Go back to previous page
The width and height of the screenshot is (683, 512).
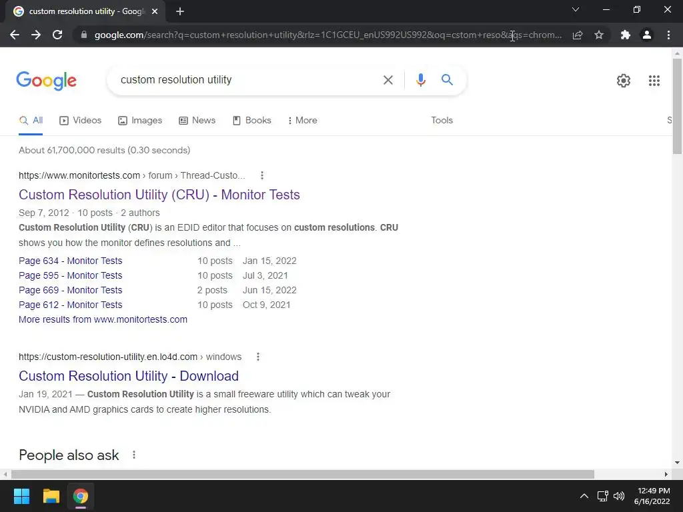(x=15, y=35)
